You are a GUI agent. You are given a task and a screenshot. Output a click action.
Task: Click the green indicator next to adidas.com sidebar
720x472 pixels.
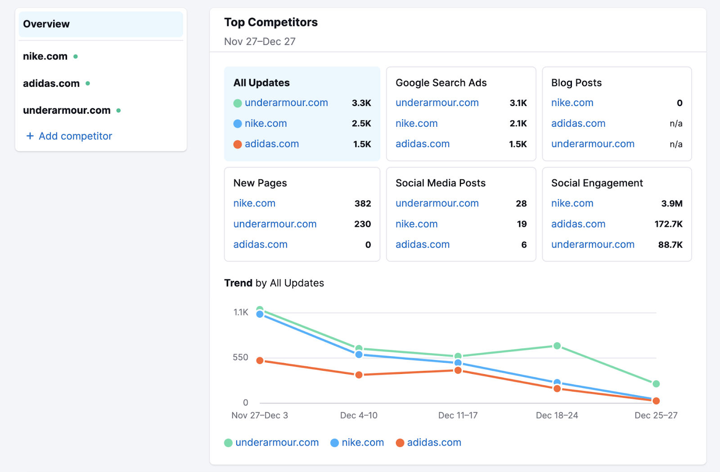click(88, 83)
